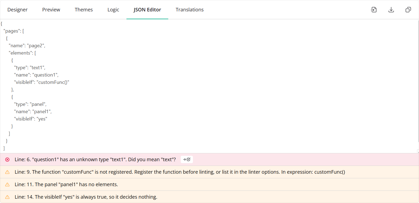
Task: Click the "elements": [ line
Action: pos(22,53)
